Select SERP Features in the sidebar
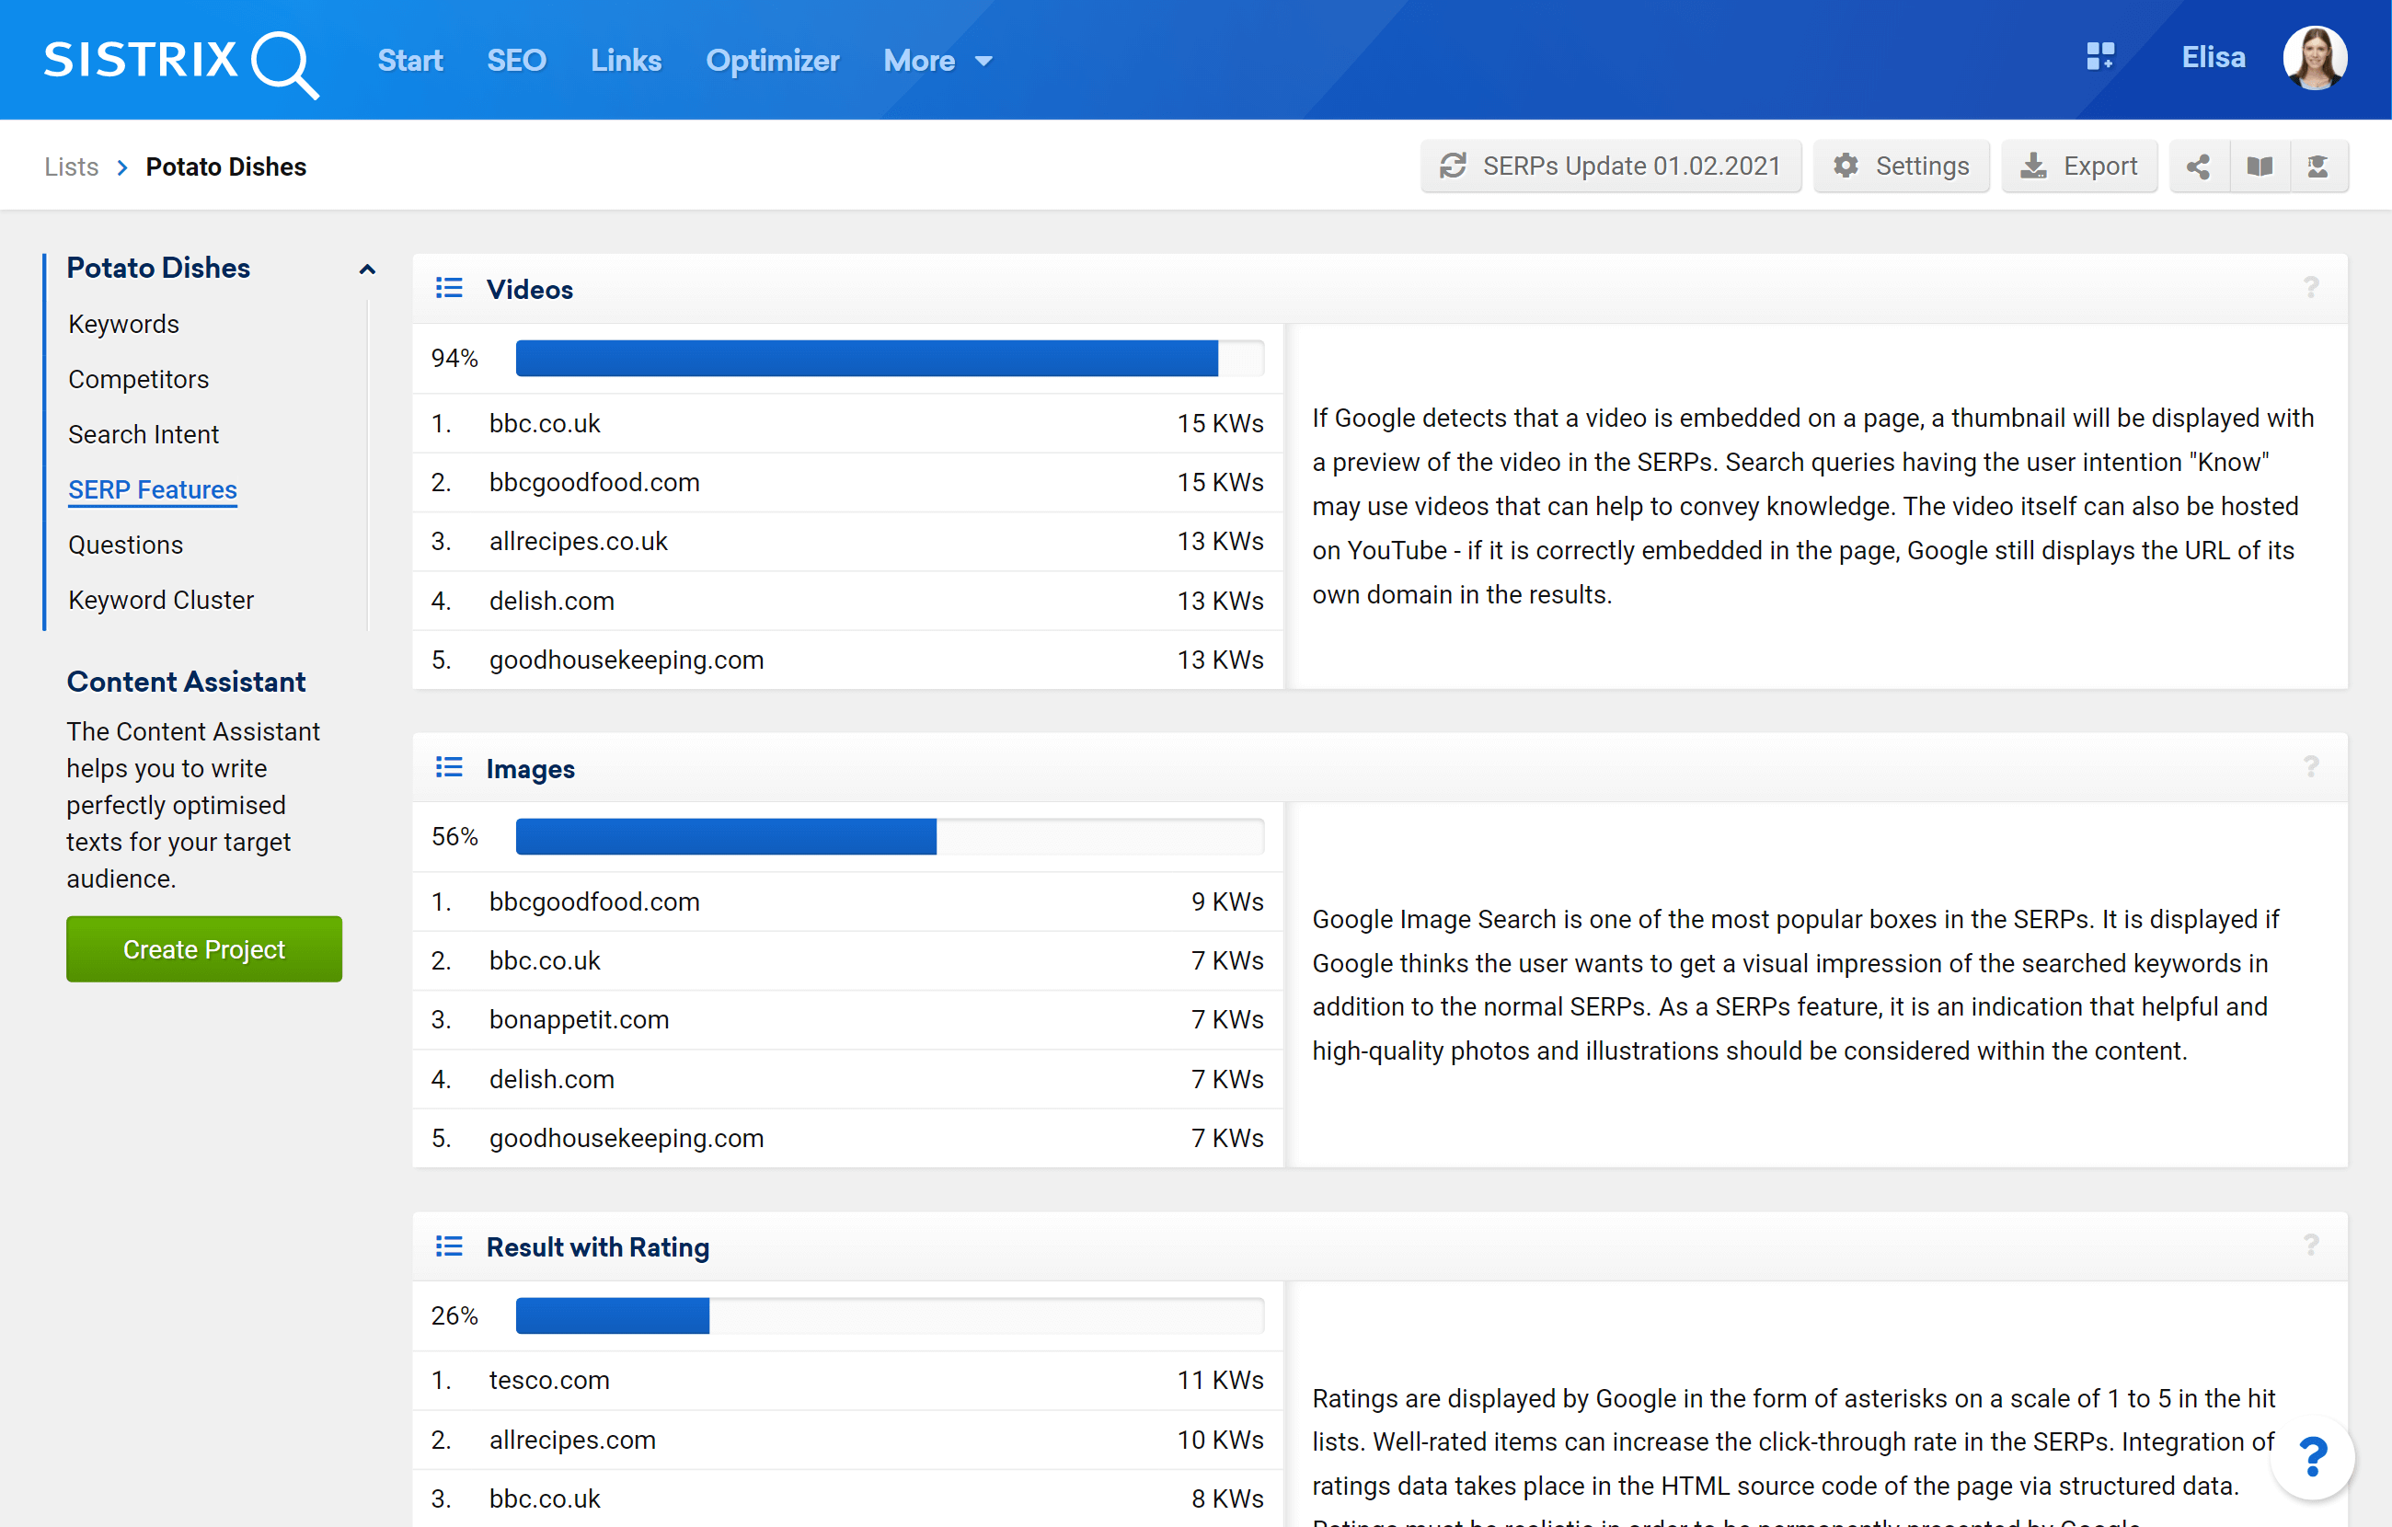 [x=153, y=489]
